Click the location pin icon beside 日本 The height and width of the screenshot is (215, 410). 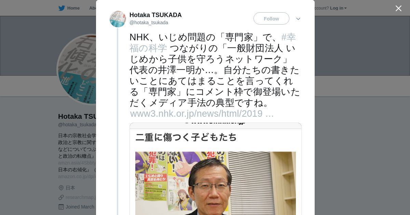pyautogui.click(x=61, y=188)
